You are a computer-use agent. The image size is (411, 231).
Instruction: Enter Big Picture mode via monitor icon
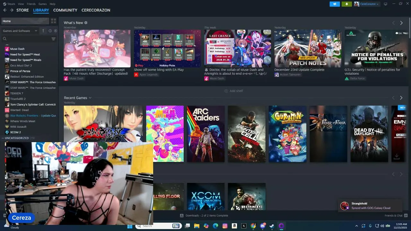tap(386, 4)
